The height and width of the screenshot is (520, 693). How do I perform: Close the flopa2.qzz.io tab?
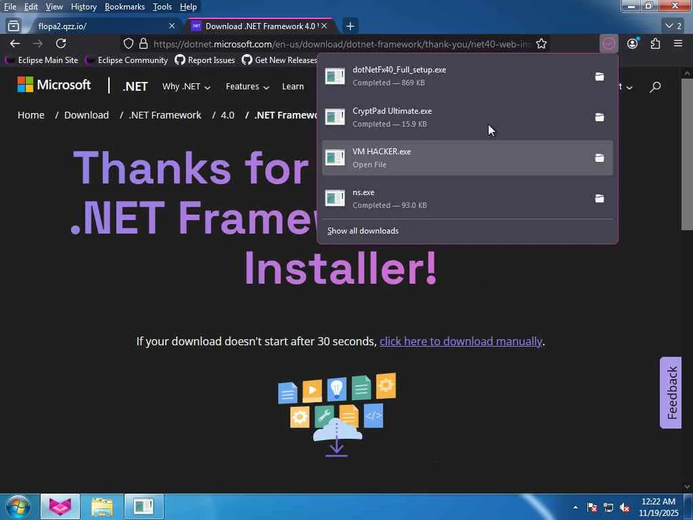click(x=172, y=26)
